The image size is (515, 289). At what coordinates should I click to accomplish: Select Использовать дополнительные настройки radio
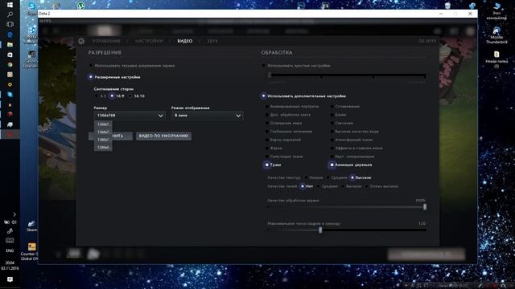pyautogui.click(x=263, y=96)
